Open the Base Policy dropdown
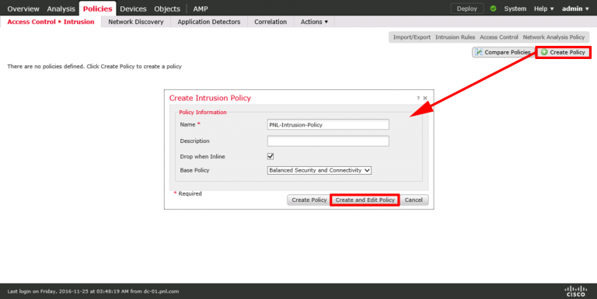Image resolution: width=597 pixels, height=299 pixels. (319, 170)
